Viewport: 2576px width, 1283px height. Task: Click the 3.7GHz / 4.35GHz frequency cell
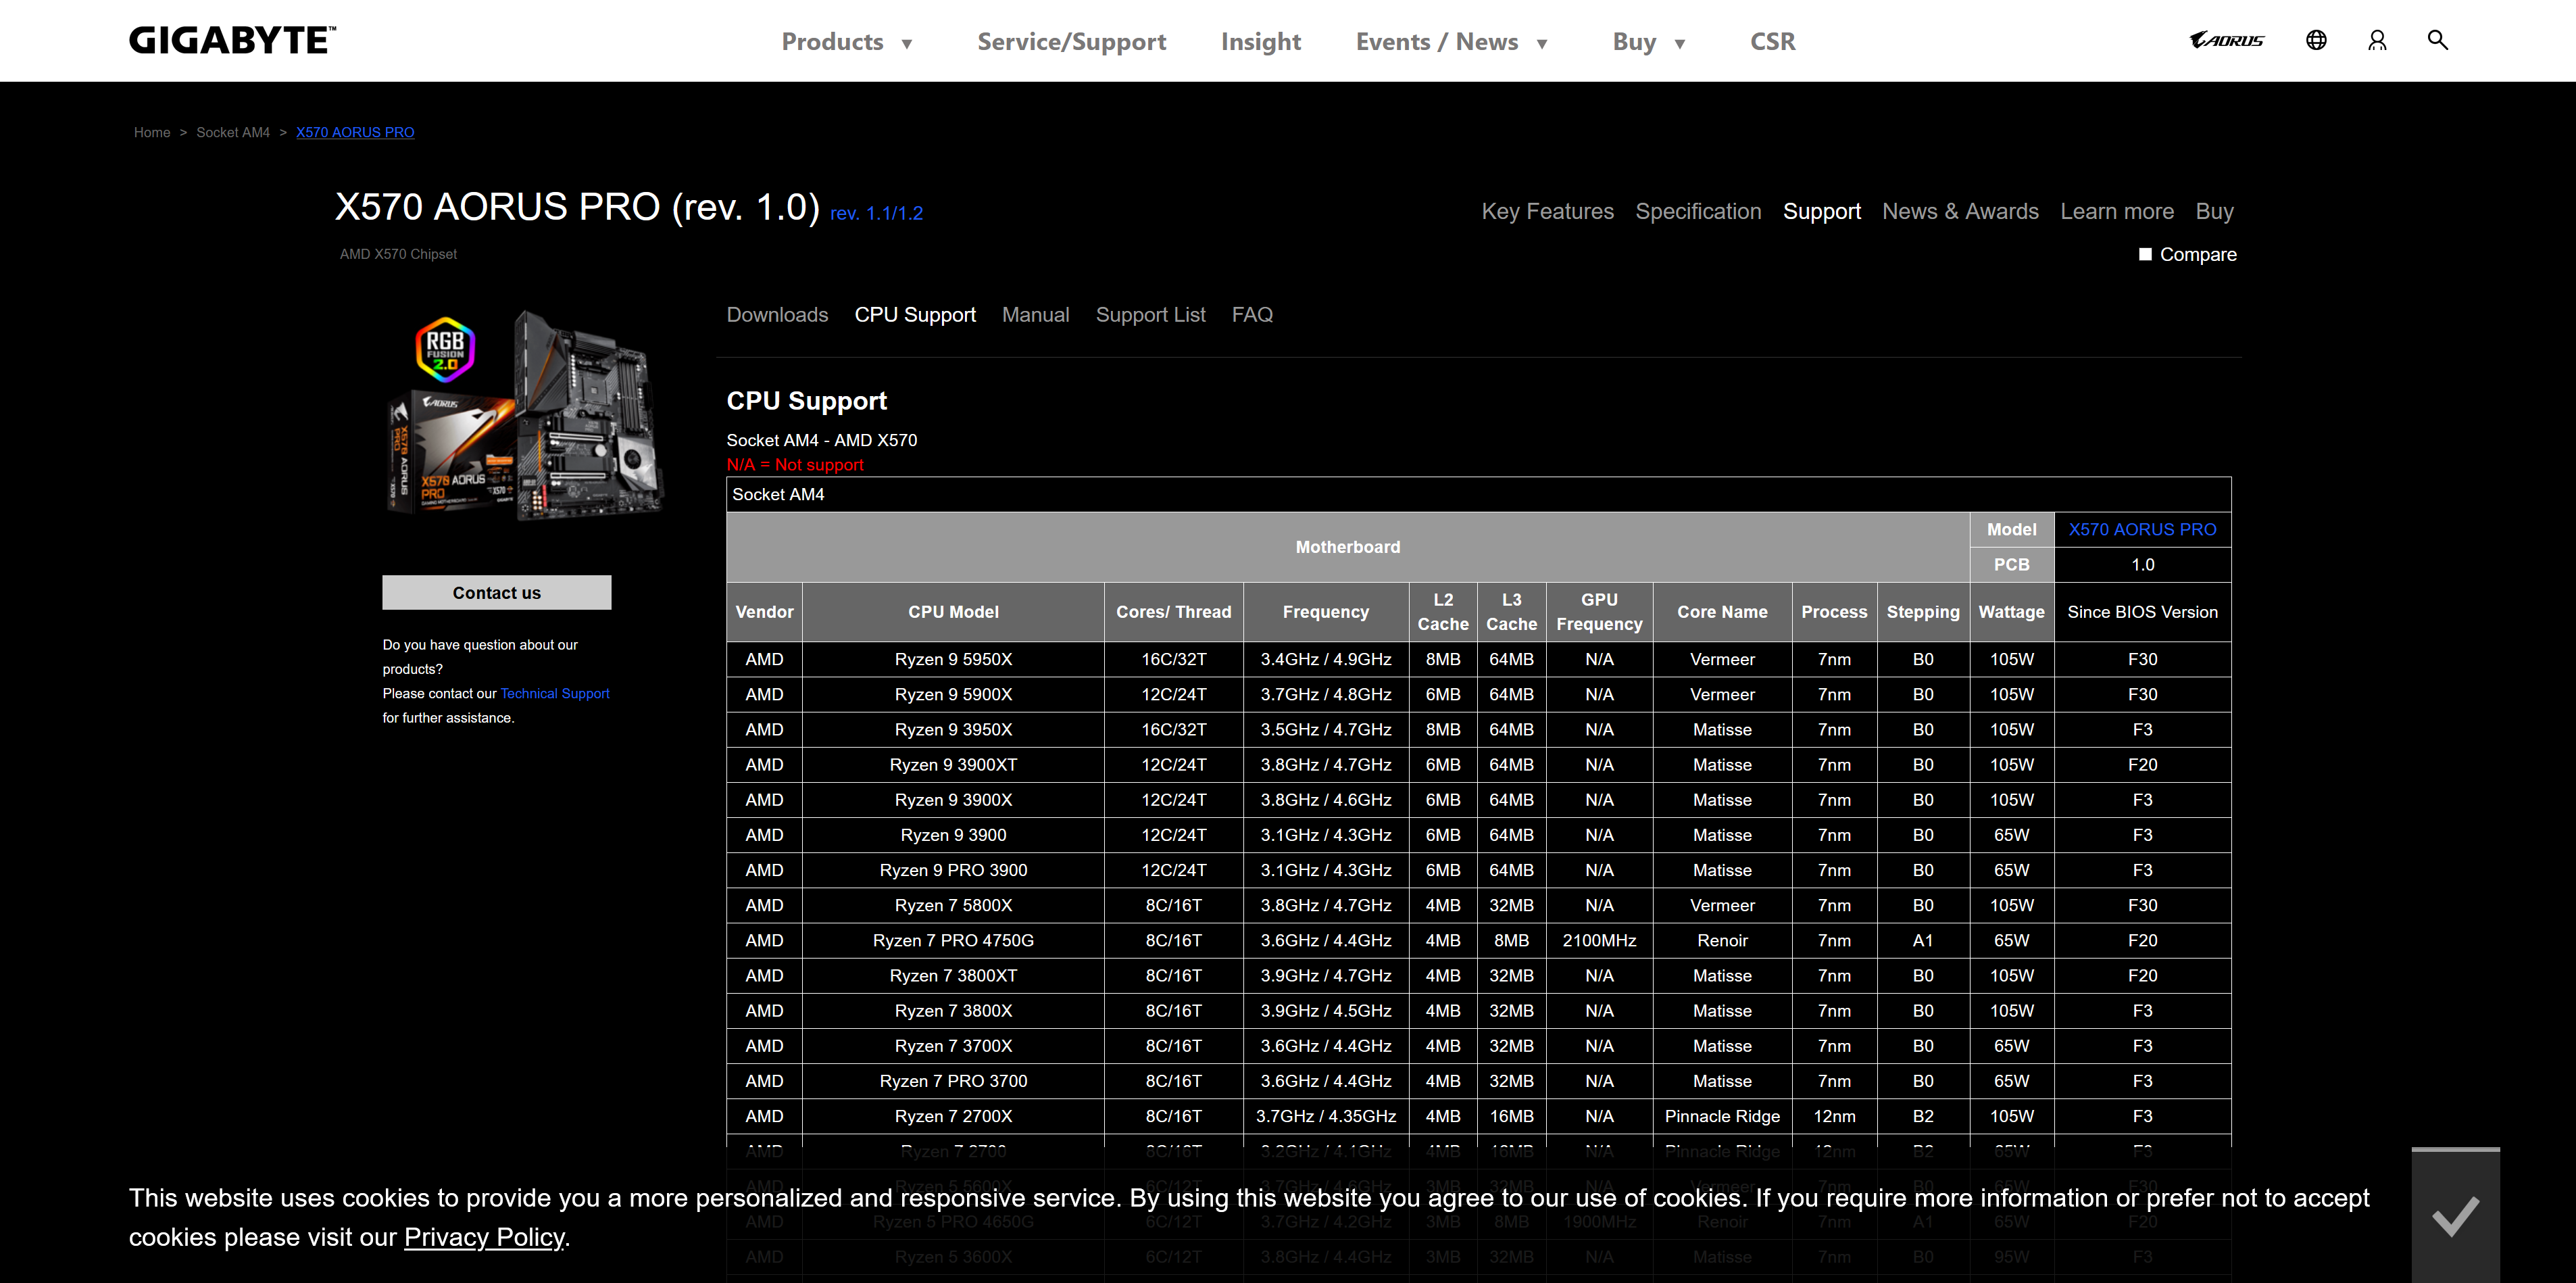[1325, 1116]
